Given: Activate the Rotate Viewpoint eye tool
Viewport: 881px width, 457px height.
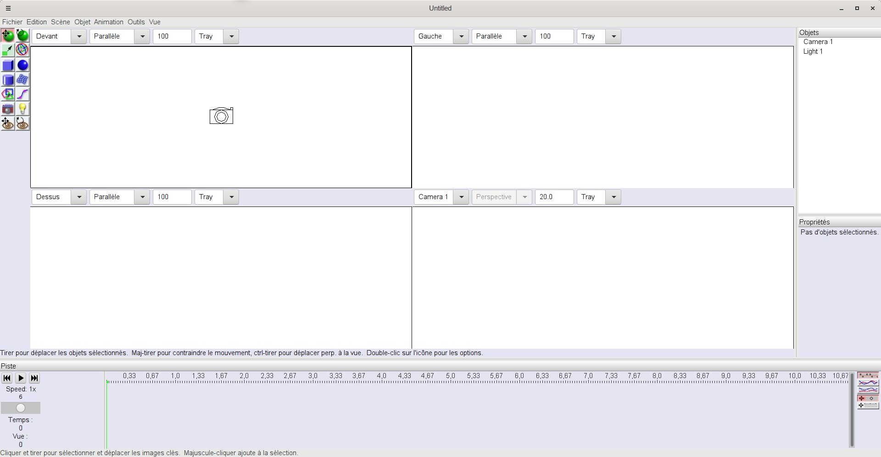Looking at the screenshot, I should coord(22,124).
